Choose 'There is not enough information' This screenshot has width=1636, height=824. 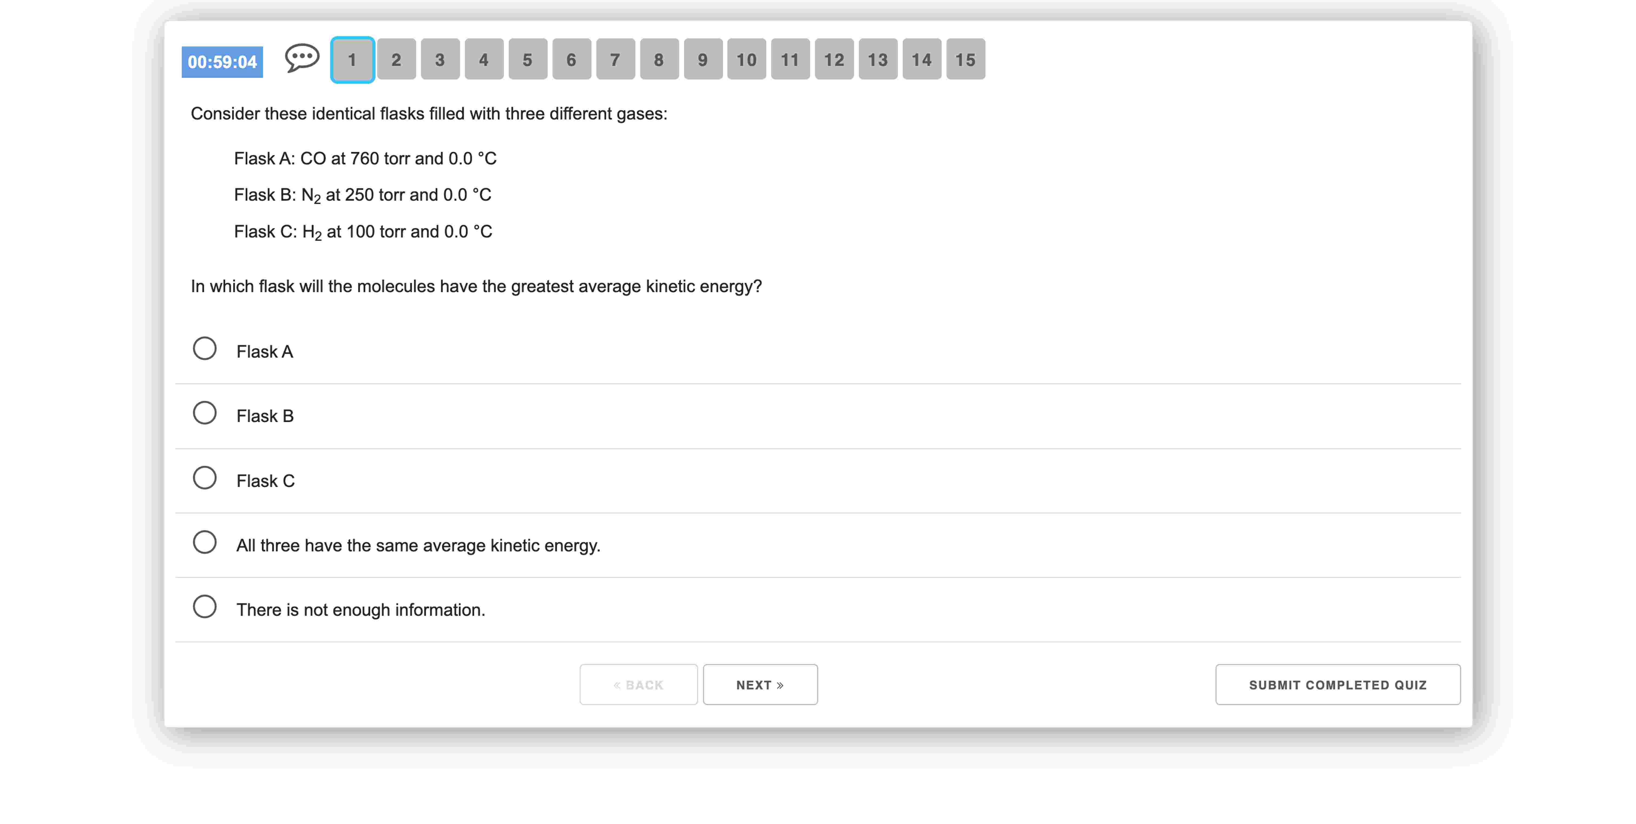(x=205, y=607)
